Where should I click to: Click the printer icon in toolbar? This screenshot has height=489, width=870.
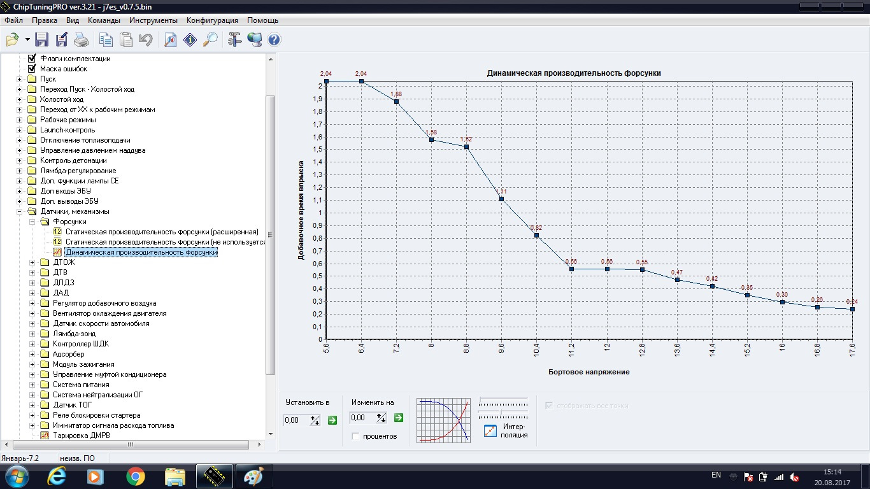81,40
